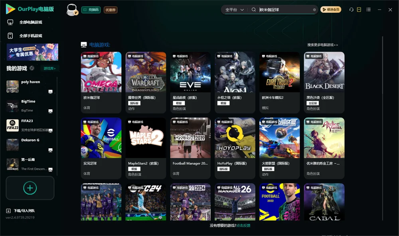The image size is (399, 236).
Task: Click the version text ver:2.4.9739.29219
Action: coord(20,217)
